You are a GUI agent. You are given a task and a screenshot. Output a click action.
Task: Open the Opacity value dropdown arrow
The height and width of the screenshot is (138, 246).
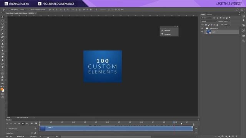tap(229, 21)
